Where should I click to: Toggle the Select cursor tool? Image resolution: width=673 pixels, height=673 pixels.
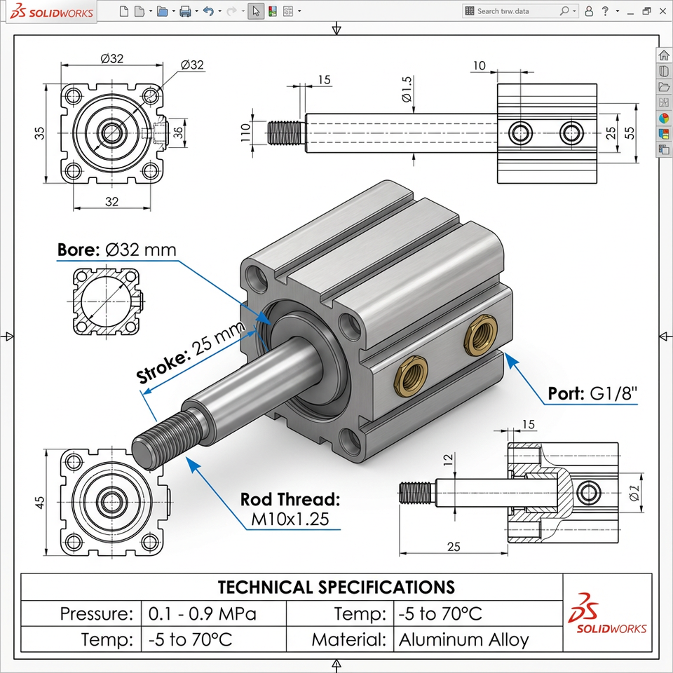click(x=256, y=11)
